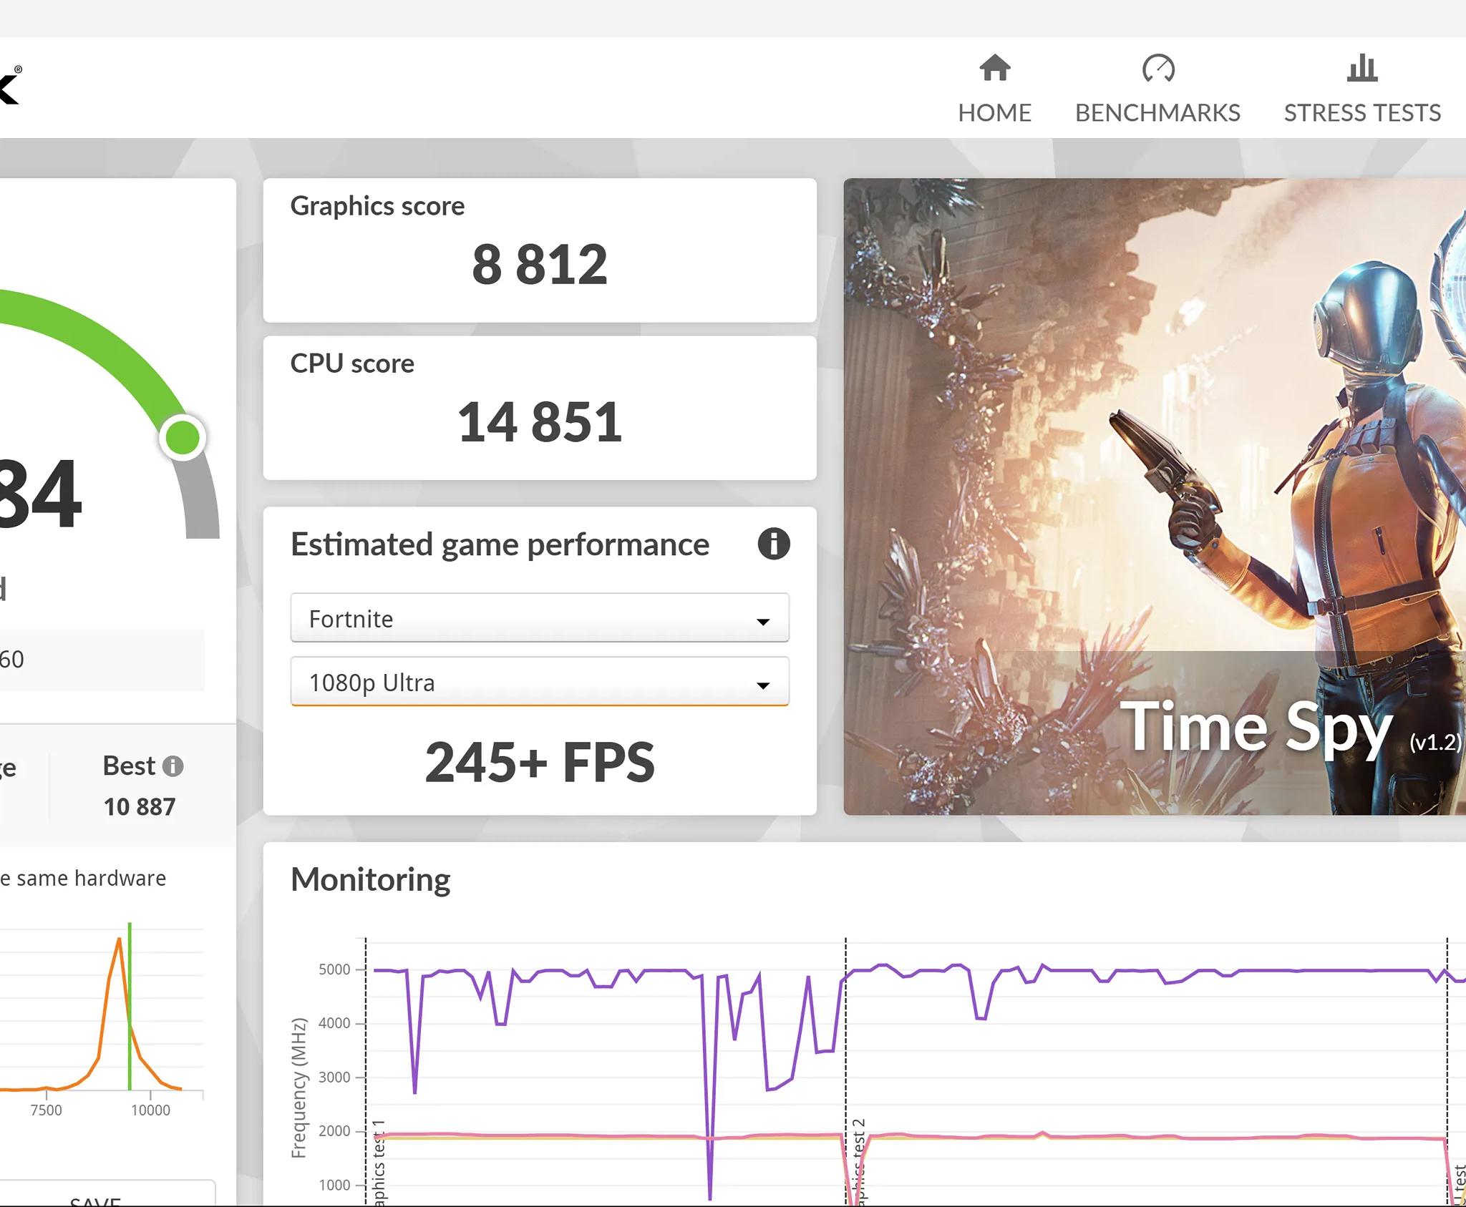This screenshot has width=1466, height=1207.
Task: Click the green marker line on distribution chart
Action: pos(130,1005)
